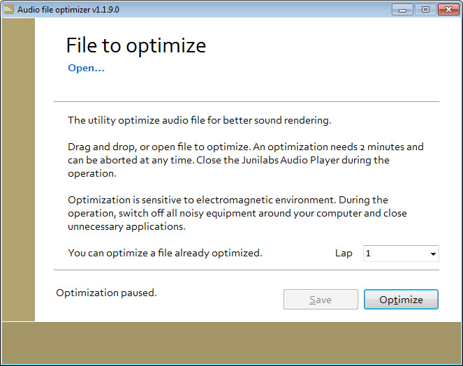Close the Audio file optimizer window
The image size is (463, 366).
pos(448,10)
